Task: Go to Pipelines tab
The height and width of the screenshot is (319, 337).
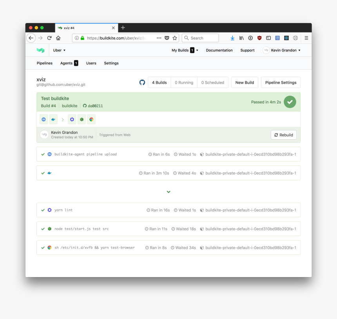Action: [x=45, y=63]
